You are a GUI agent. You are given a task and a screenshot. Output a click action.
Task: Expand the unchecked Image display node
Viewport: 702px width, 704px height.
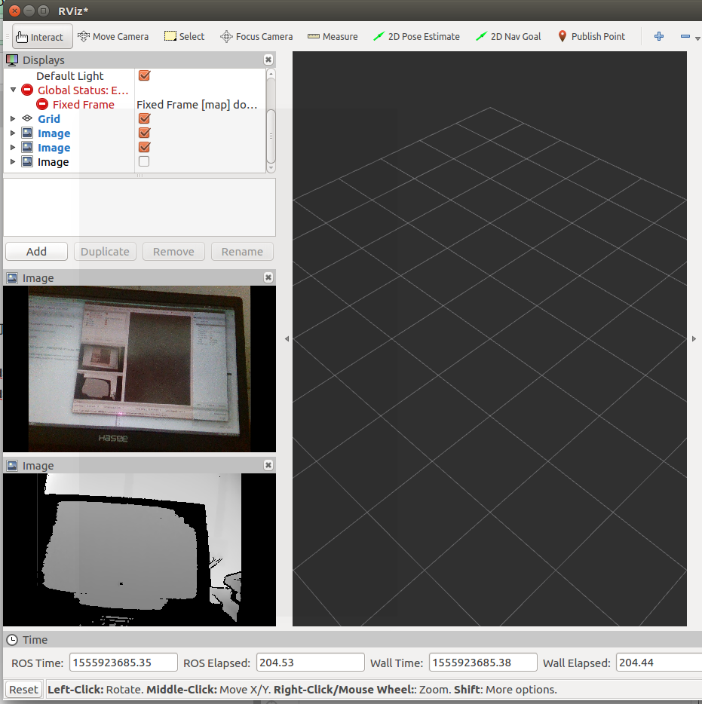tap(13, 161)
